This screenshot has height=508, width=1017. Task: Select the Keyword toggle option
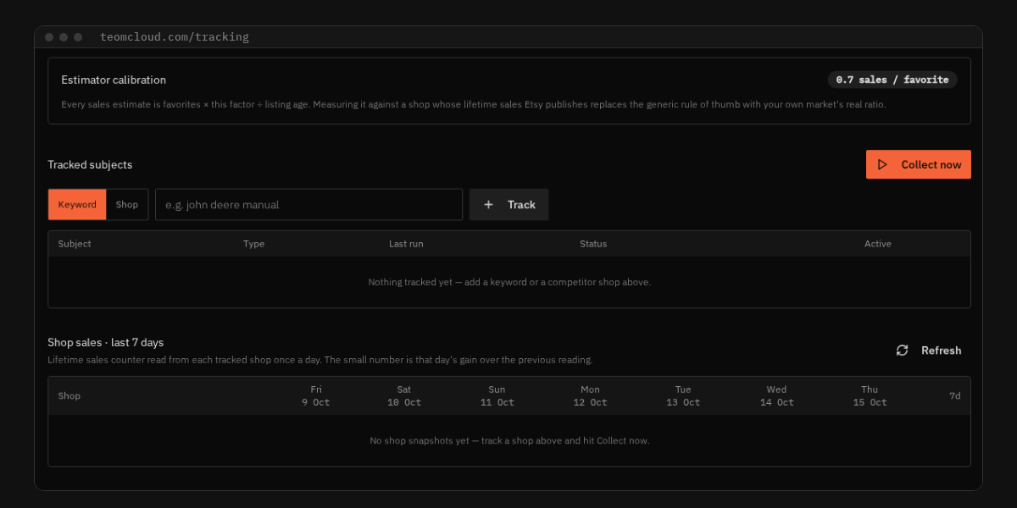77,205
